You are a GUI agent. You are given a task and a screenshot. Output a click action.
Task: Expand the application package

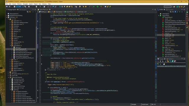click(10, 21)
